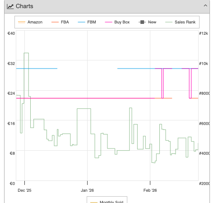Click the Amazon orange color swatch

click(22, 22)
